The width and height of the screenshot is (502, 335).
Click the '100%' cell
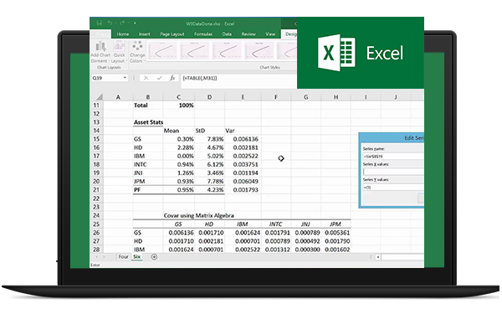tap(178, 106)
